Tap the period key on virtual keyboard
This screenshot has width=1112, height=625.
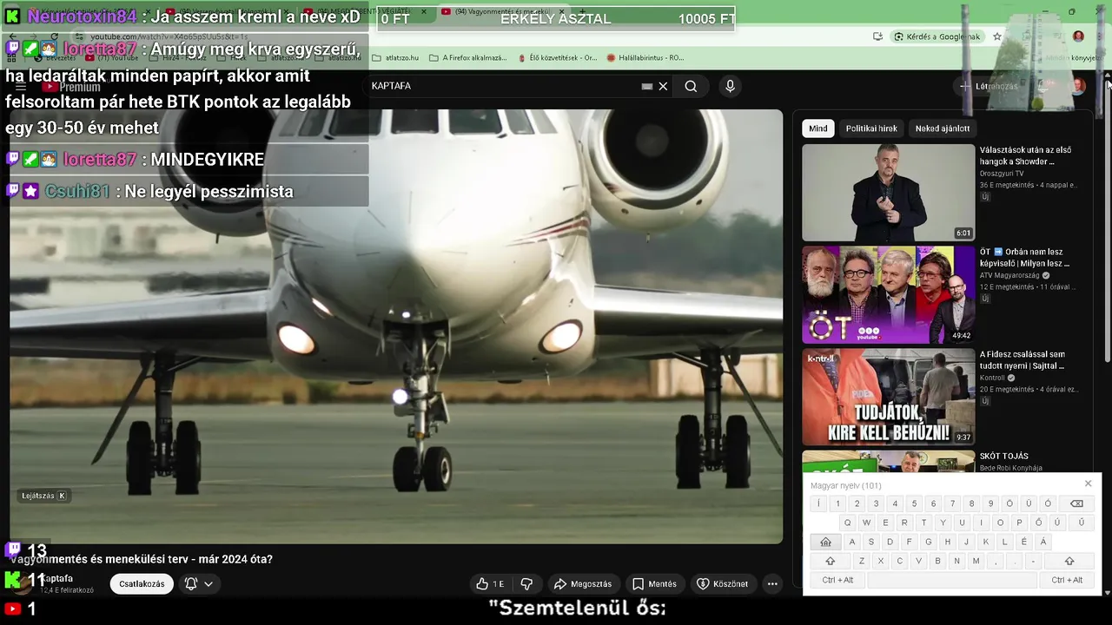coord(1014,561)
